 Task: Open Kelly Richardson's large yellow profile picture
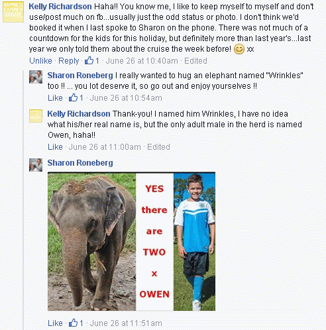pyautogui.click(x=13, y=12)
